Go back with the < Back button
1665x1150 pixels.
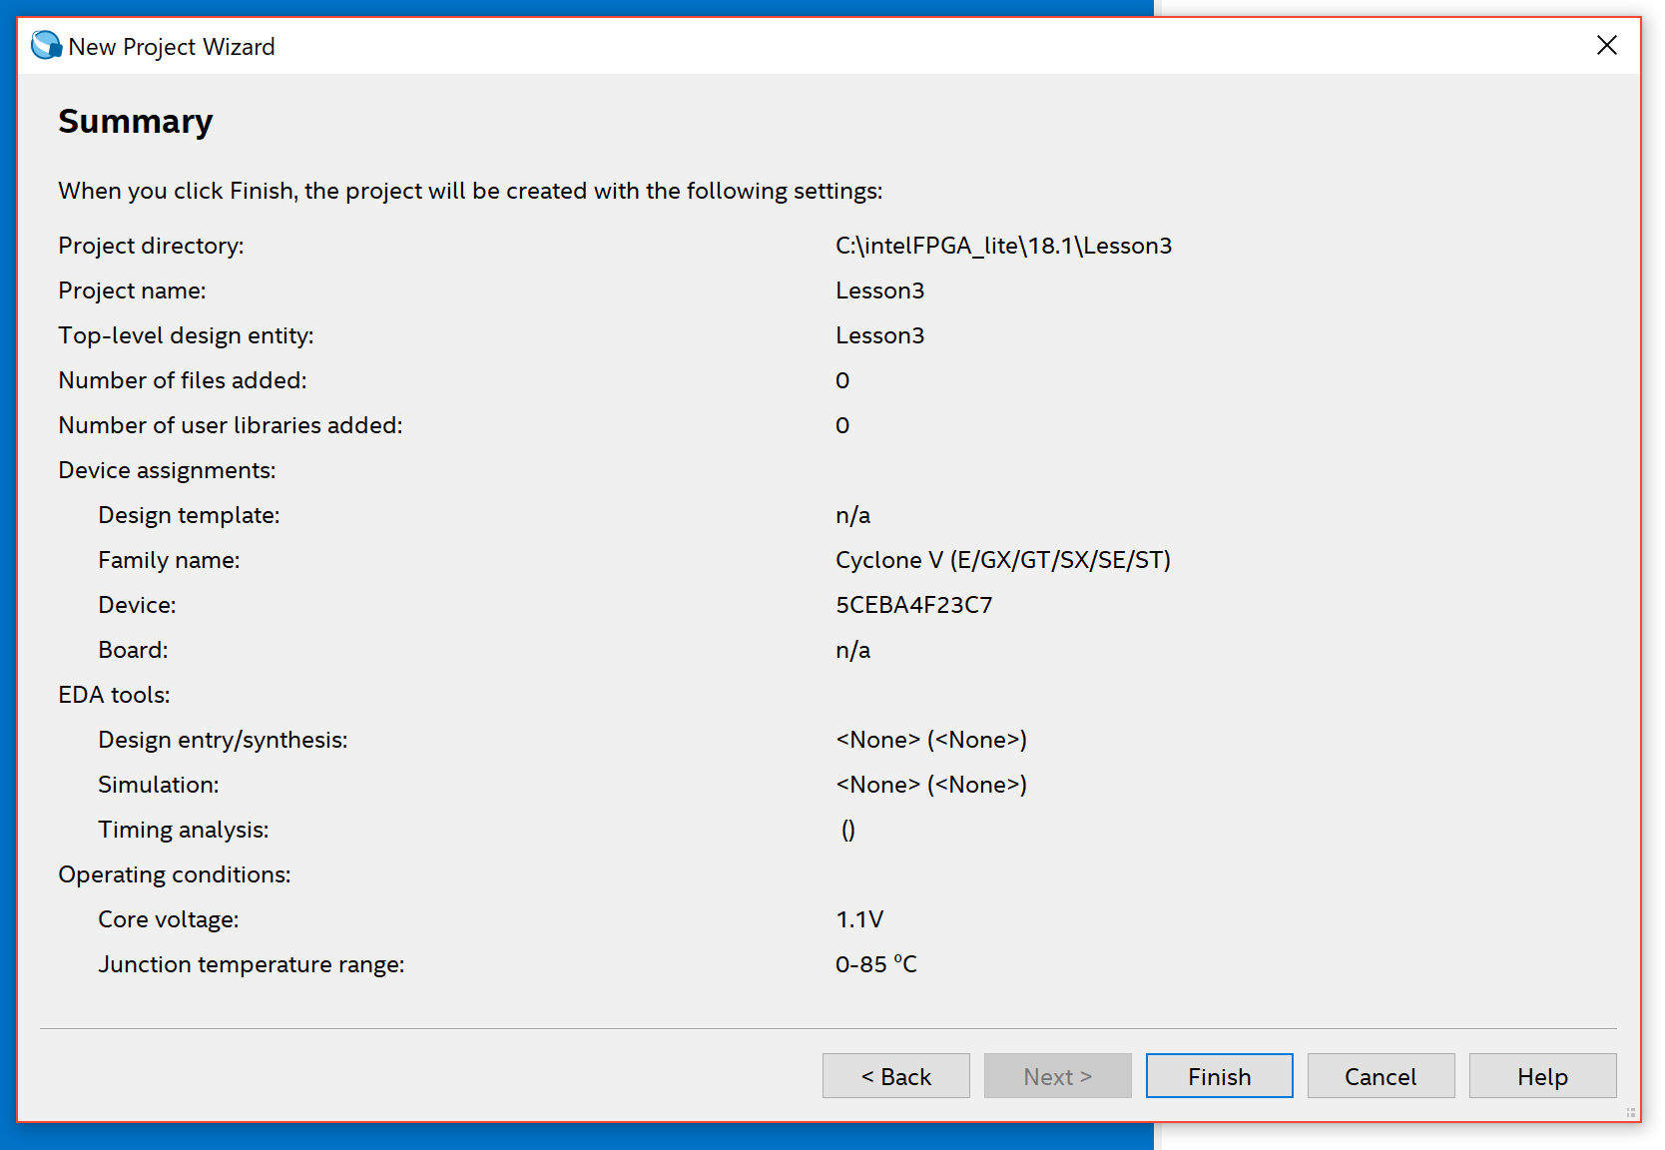pyautogui.click(x=895, y=1076)
